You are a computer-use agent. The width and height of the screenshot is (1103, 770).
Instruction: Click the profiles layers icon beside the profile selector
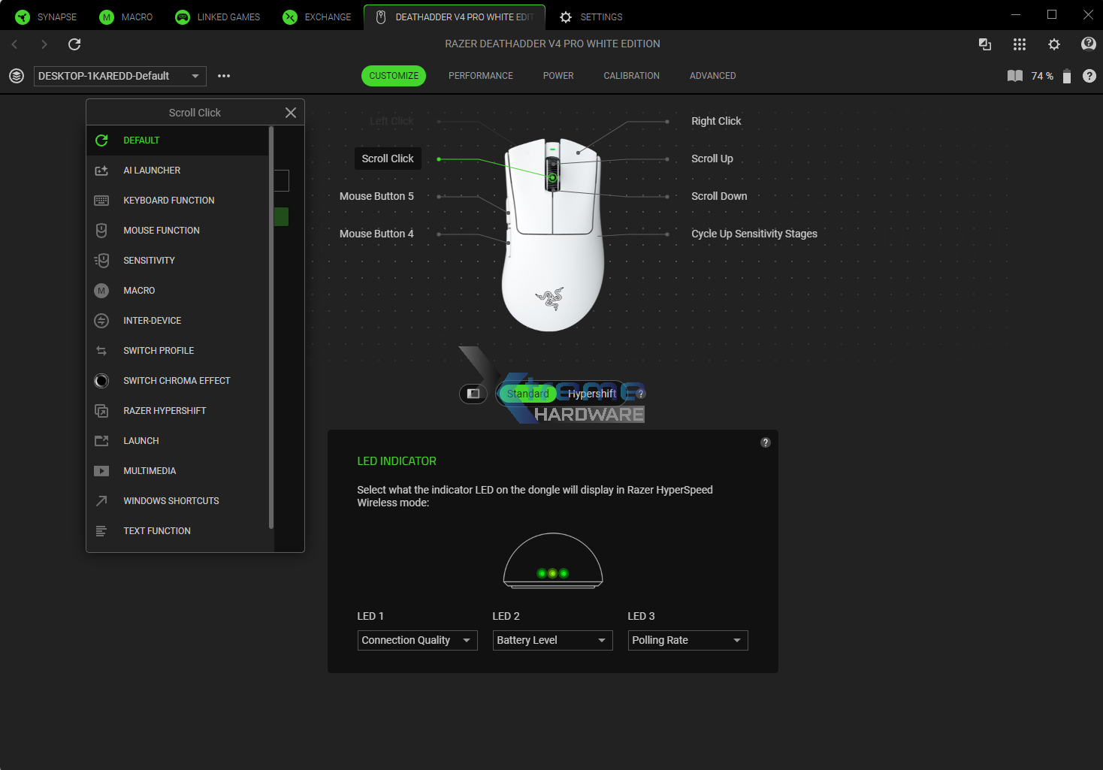pos(16,76)
